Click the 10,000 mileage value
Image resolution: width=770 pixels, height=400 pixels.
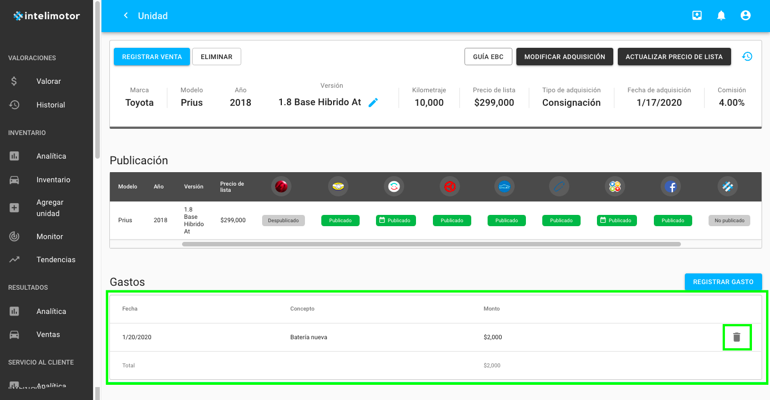point(429,102)
